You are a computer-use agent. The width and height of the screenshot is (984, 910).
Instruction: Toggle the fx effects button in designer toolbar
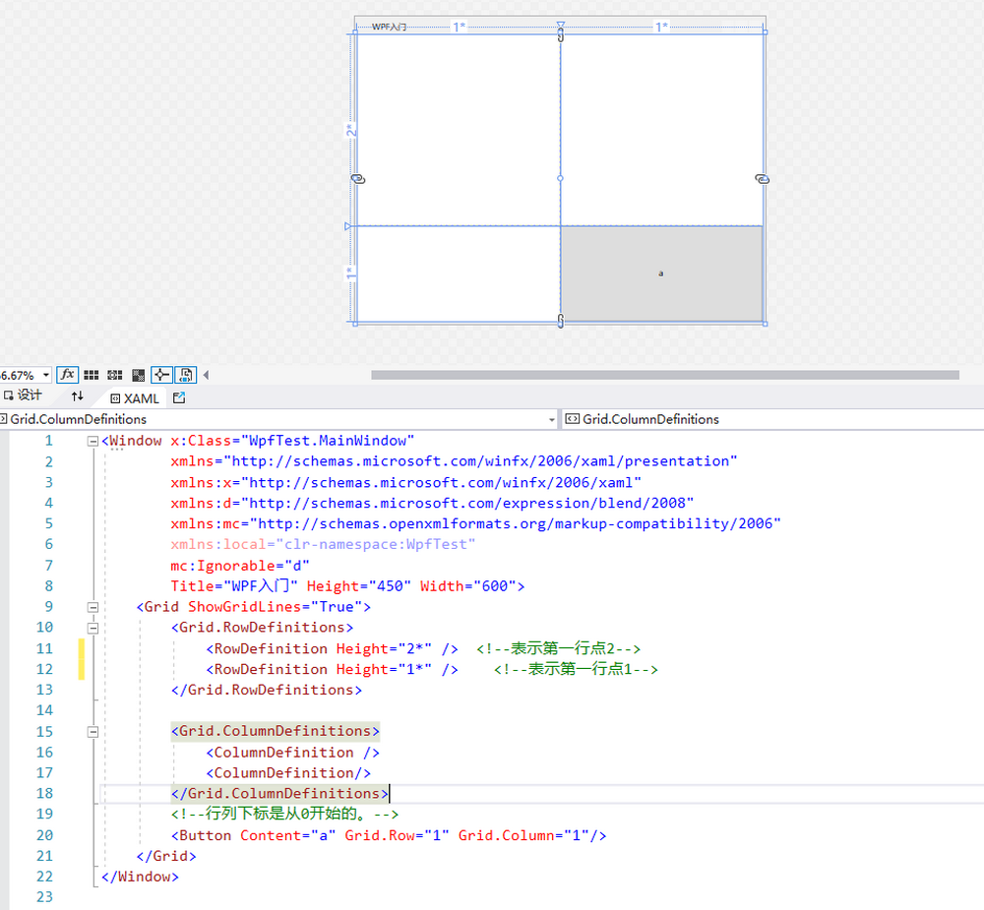[67, 375]
